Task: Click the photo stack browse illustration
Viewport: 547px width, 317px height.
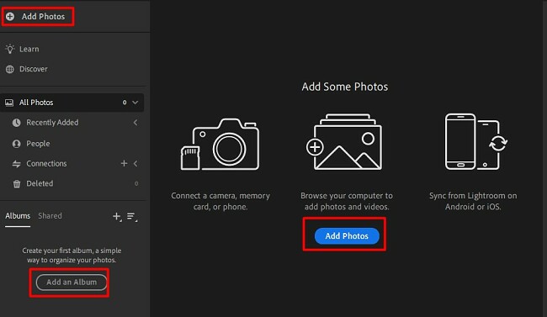Action: [x=344, y=141]
